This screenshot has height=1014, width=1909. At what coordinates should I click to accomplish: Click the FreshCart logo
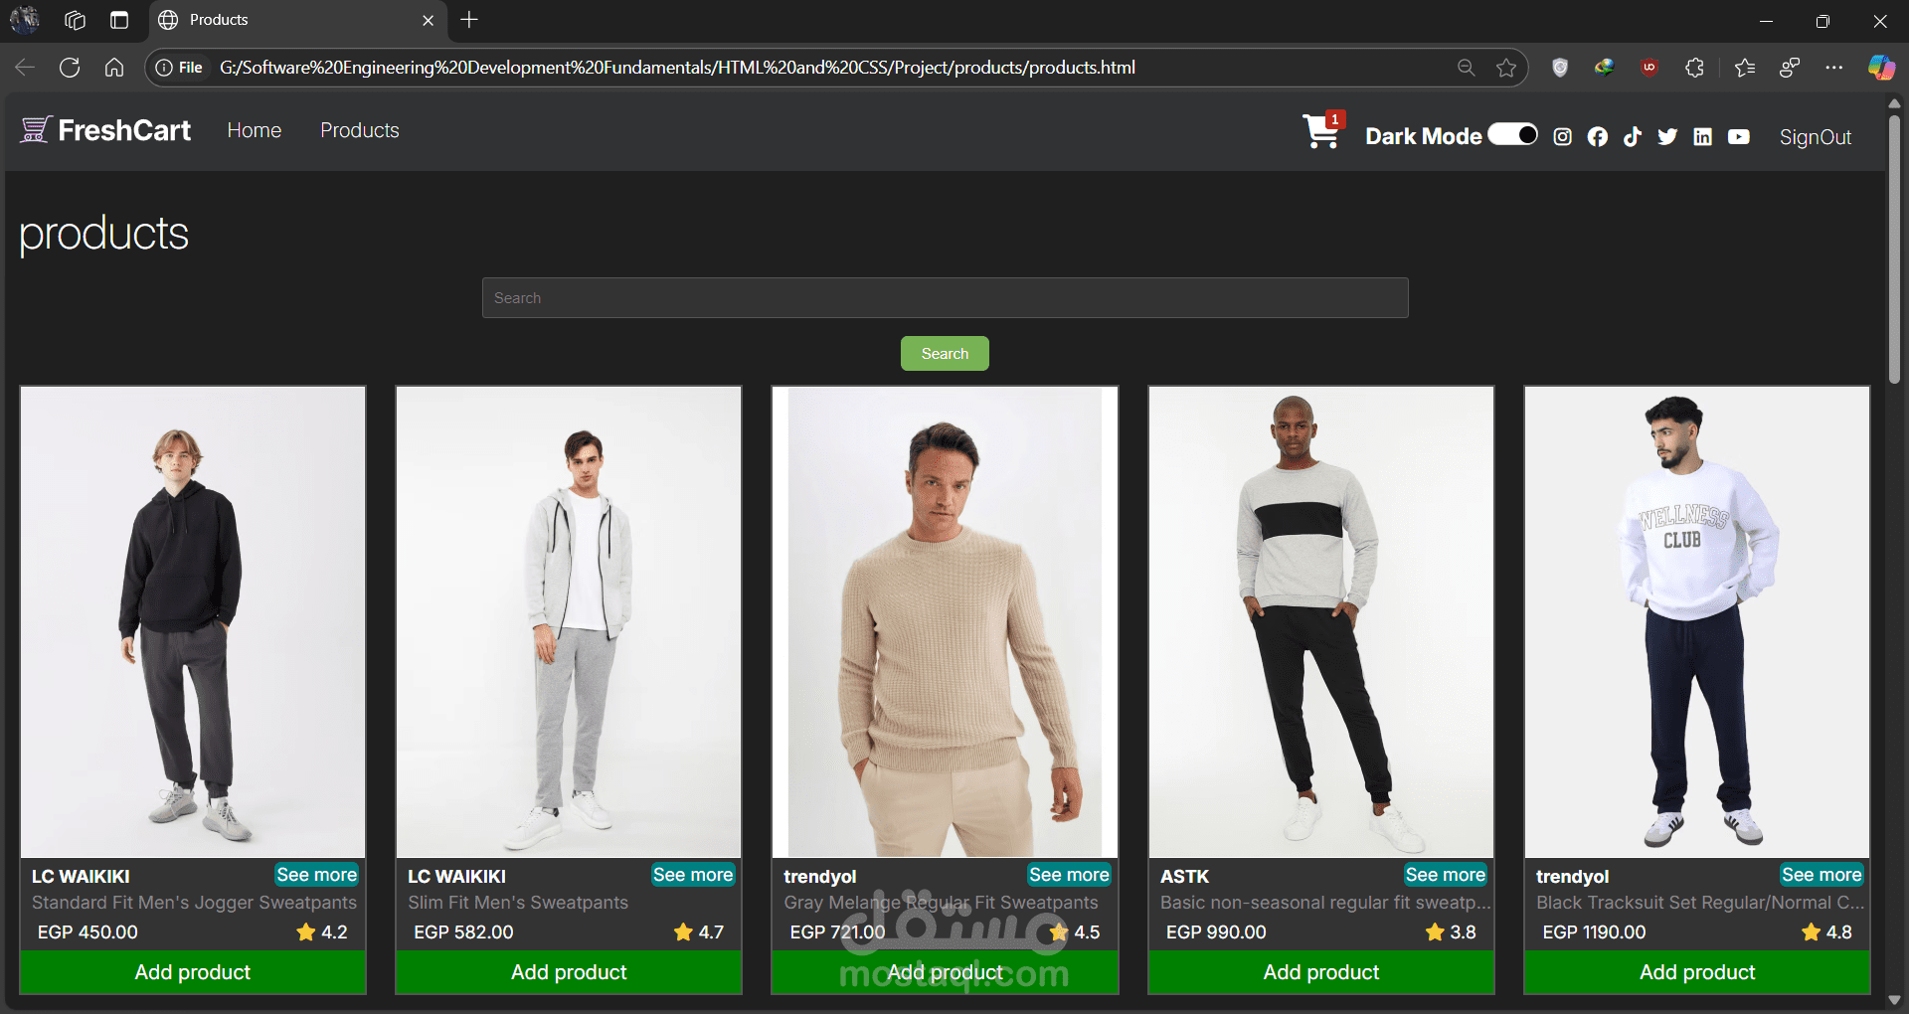pos(105,130)
